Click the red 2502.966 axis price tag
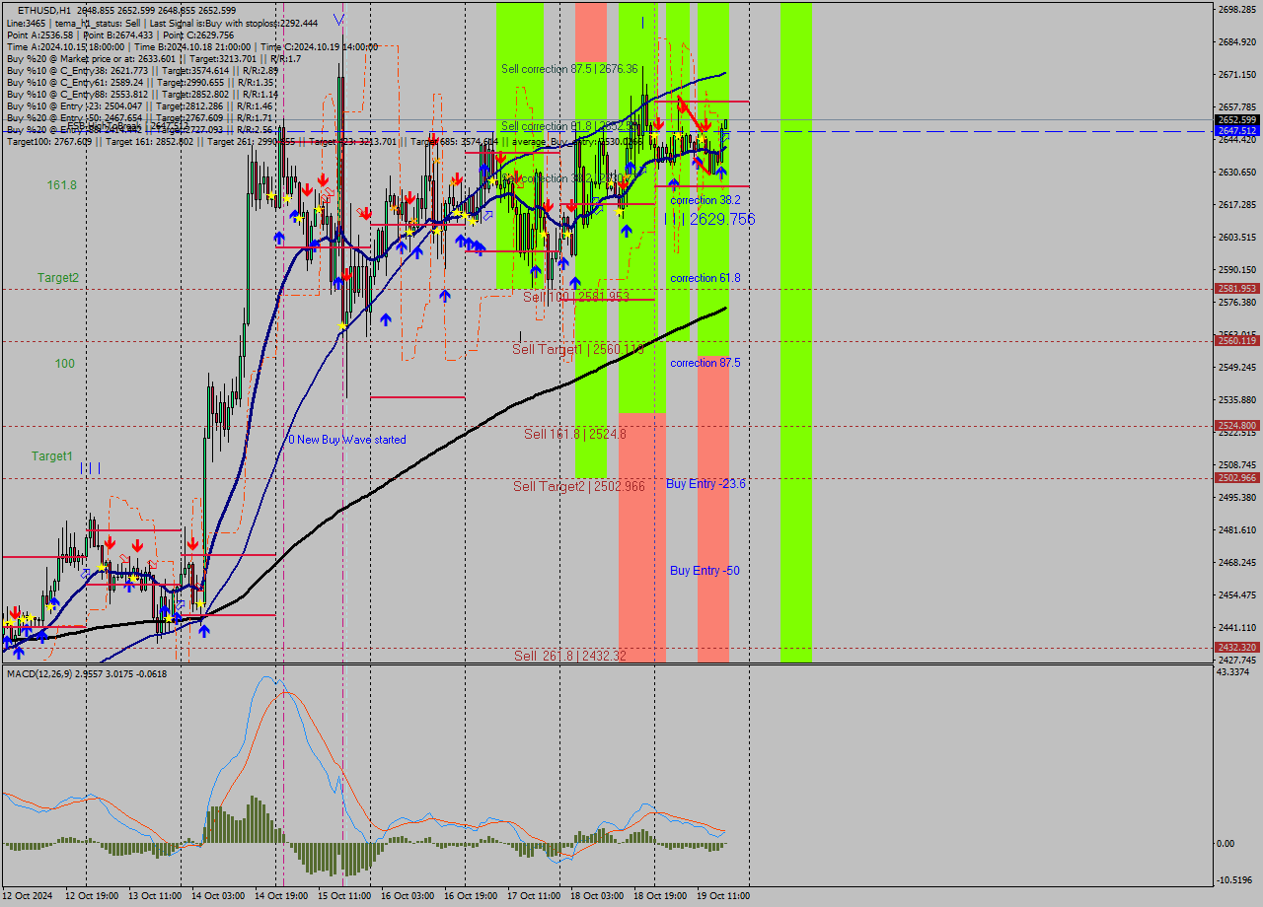Image resolution: width=1263 pixels, height=907 pixels. (1236, 478)
